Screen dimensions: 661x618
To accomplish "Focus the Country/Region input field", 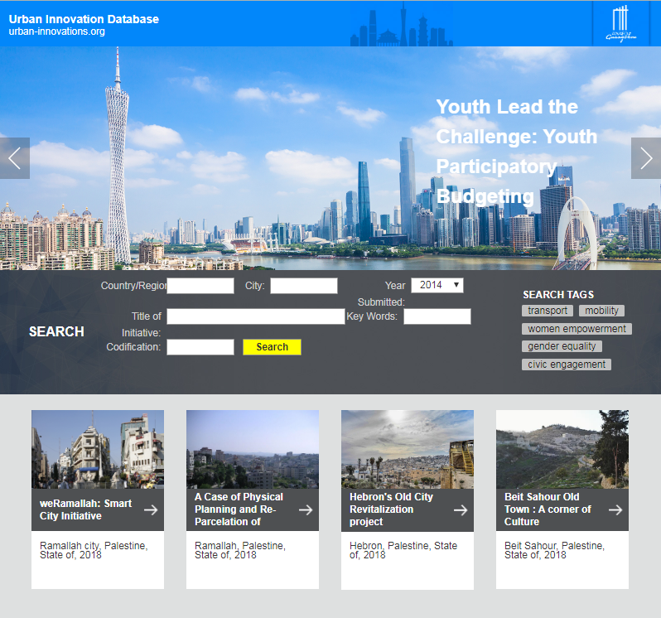I will pos(200,286).
